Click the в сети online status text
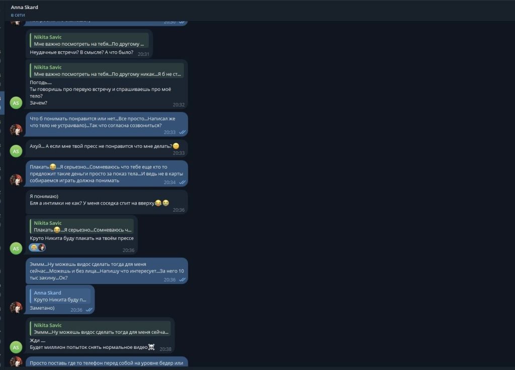This screenshot has height=370, width=515. pyautogui.click(x=18, y=15)
